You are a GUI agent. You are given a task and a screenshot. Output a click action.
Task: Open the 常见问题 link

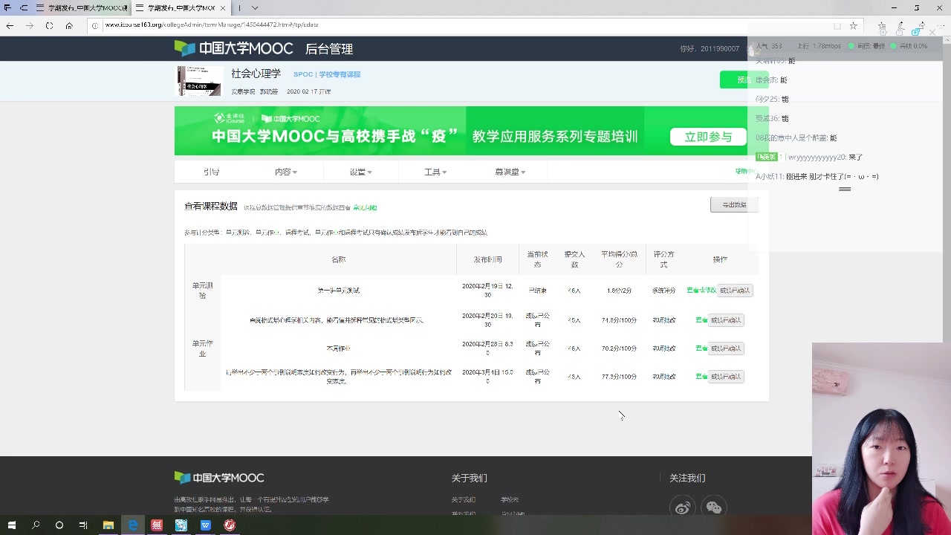365,208
